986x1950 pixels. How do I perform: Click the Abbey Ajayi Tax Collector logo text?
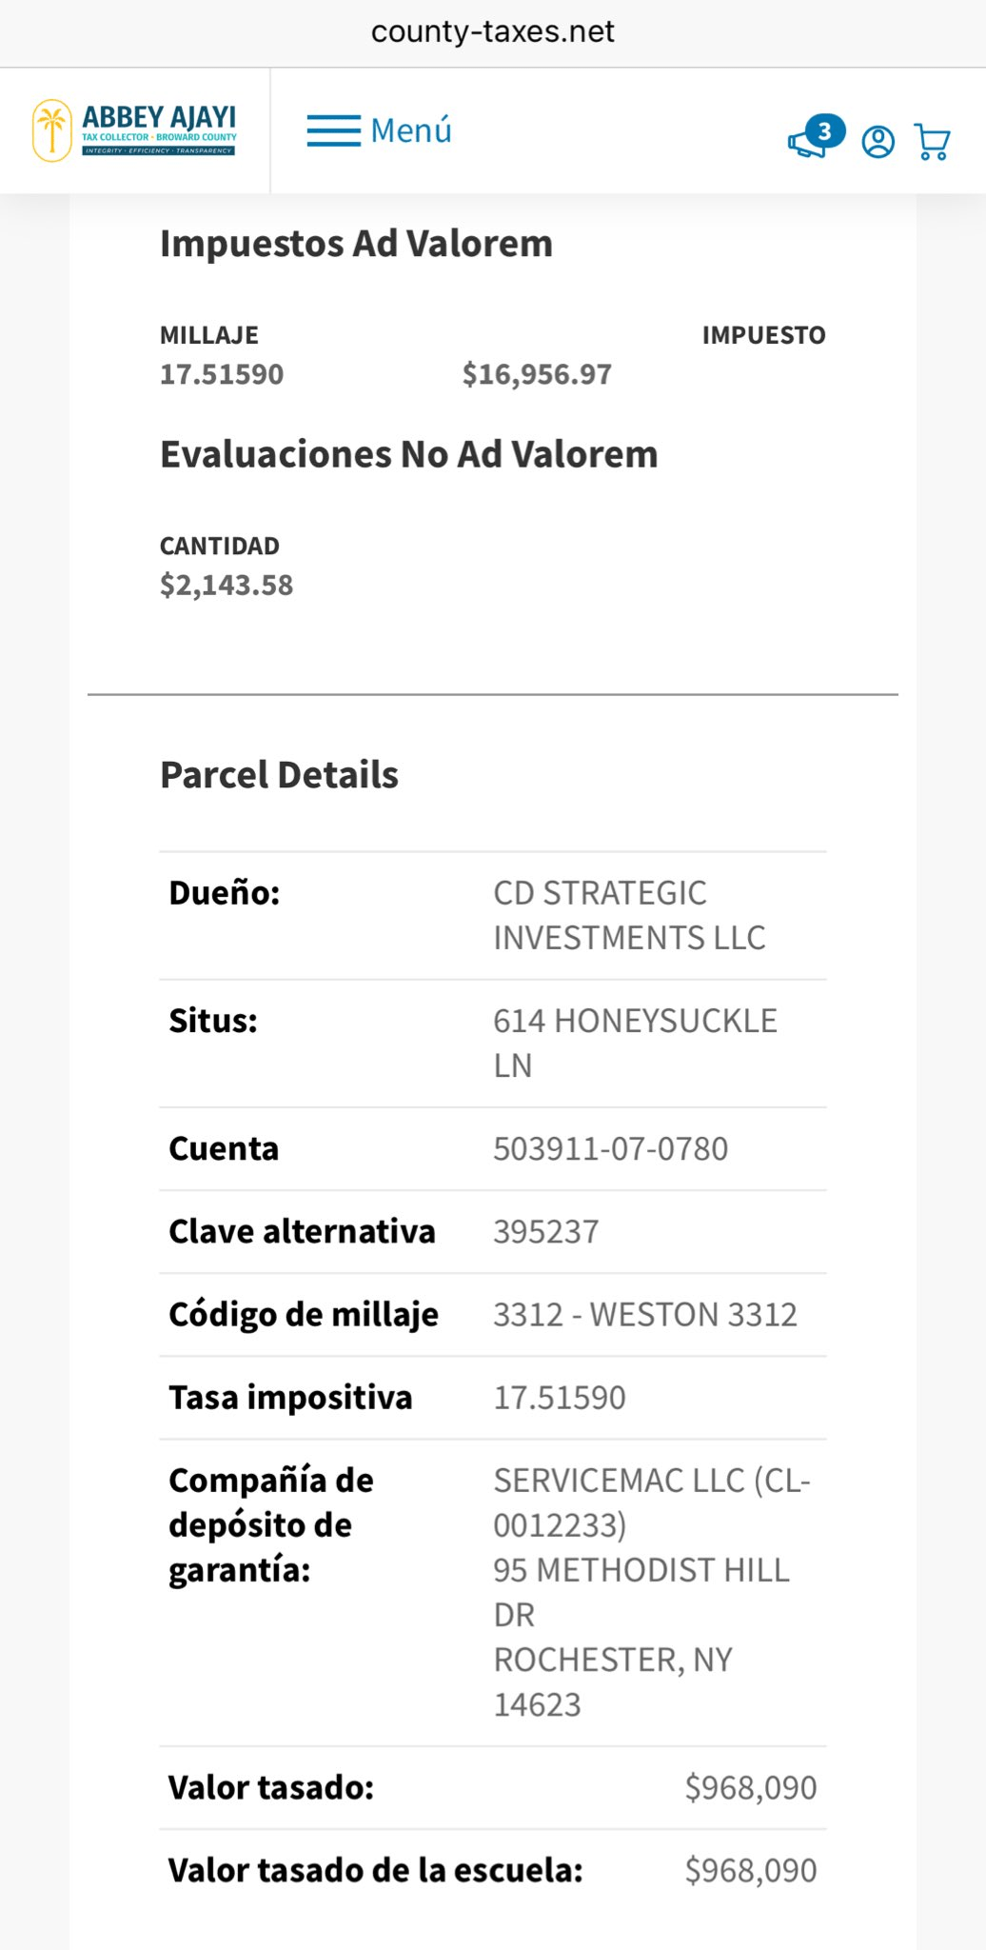[x=159, y=129]
